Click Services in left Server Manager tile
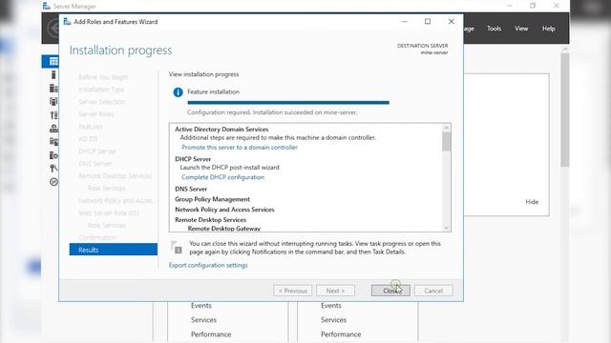 pos(203,320)
